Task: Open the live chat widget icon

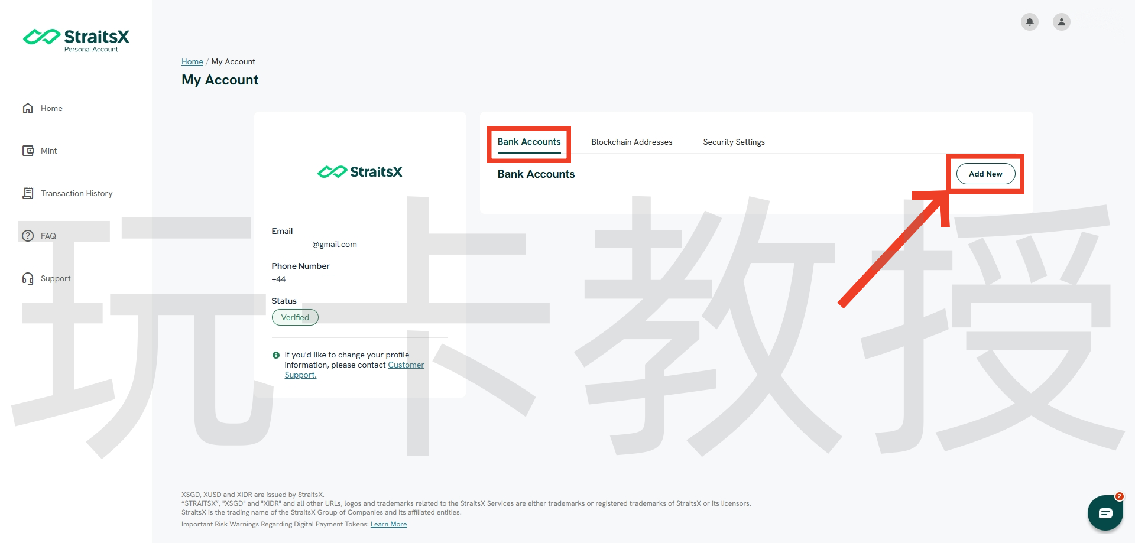Action: tap(1105, 513)
